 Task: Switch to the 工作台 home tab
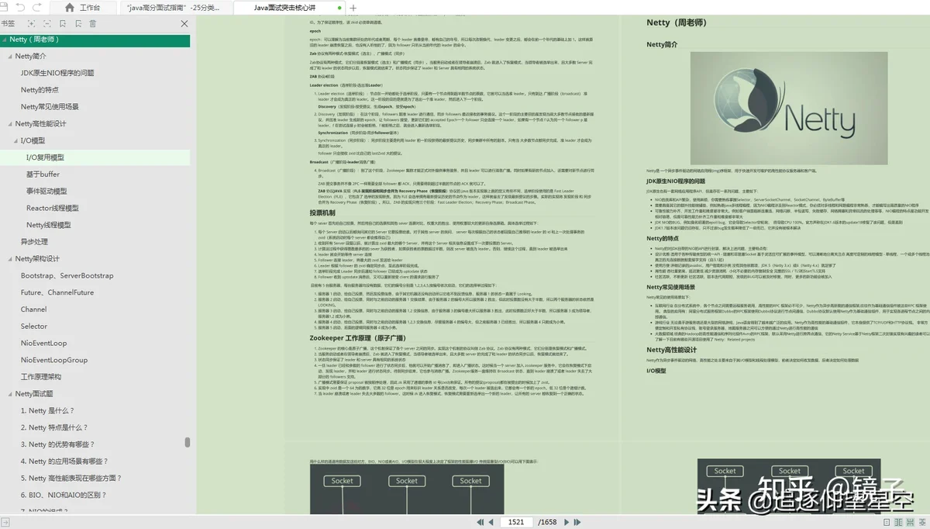coord(84,8)
